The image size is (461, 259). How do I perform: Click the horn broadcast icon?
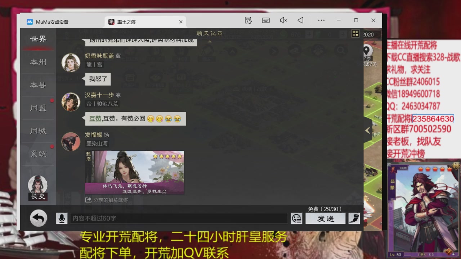coord(354,218)
